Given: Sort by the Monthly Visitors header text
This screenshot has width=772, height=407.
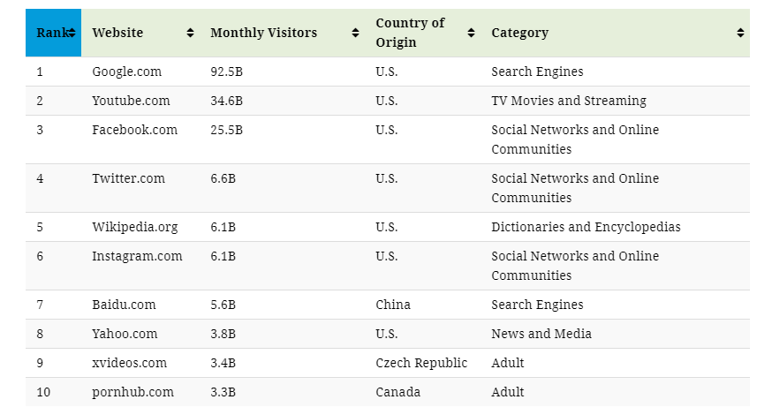Looking at the screenshot, I should (263, 33).
